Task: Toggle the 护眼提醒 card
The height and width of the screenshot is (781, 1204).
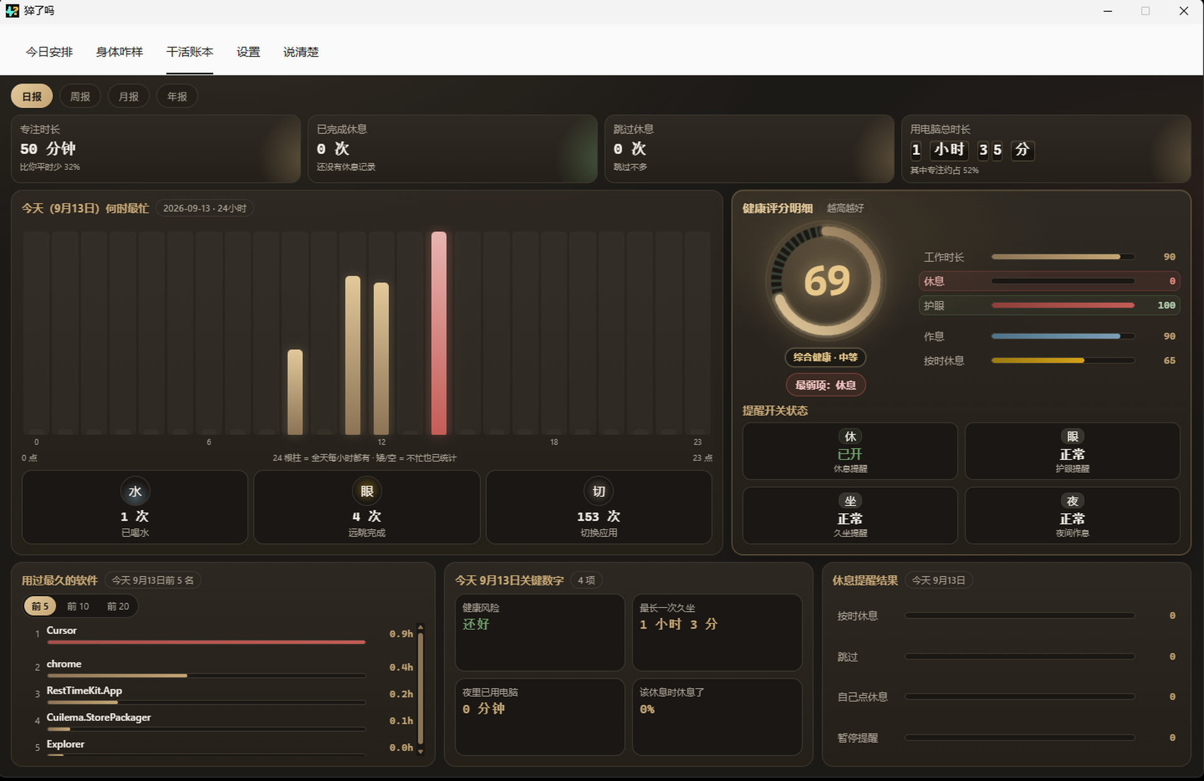Action: point(1072,451)
